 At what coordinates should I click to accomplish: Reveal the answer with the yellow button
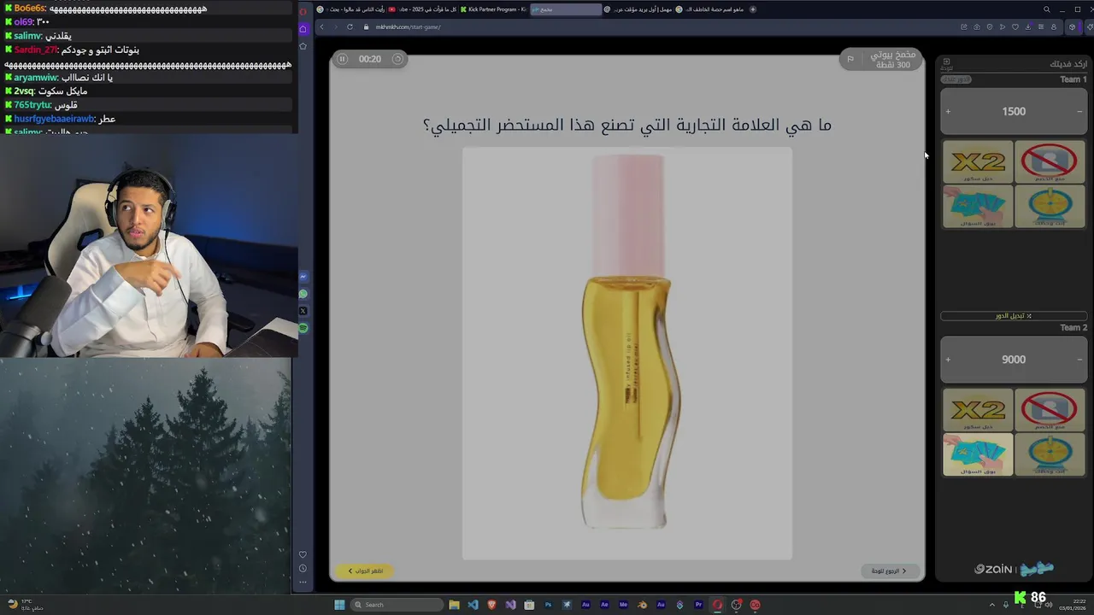(x=365, y=571)
